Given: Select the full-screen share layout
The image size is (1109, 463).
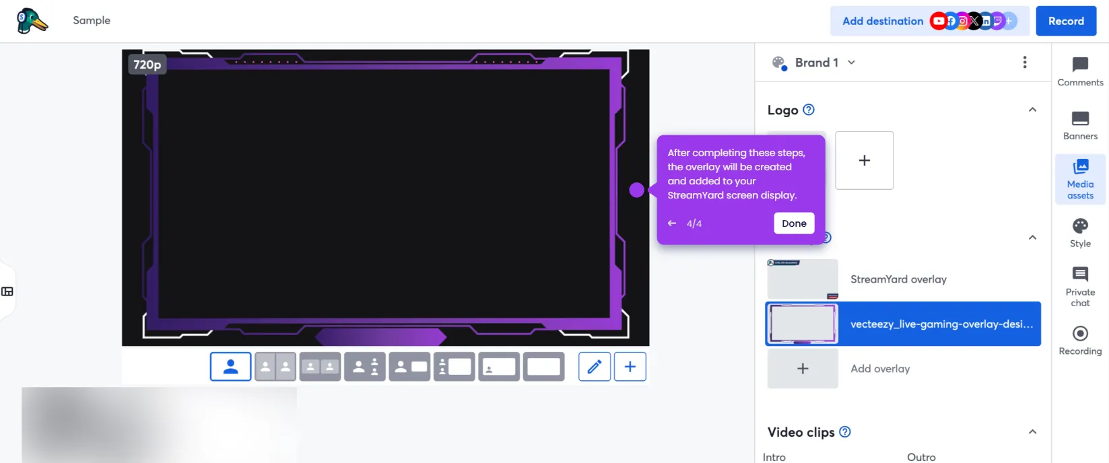Looking at the screenshot, I should pos(543,367).
